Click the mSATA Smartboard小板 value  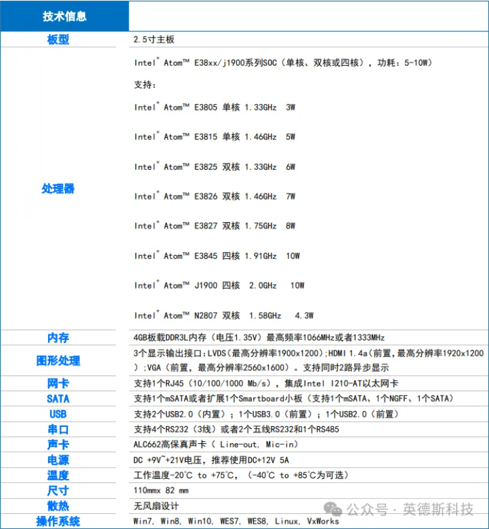point(294,399)
